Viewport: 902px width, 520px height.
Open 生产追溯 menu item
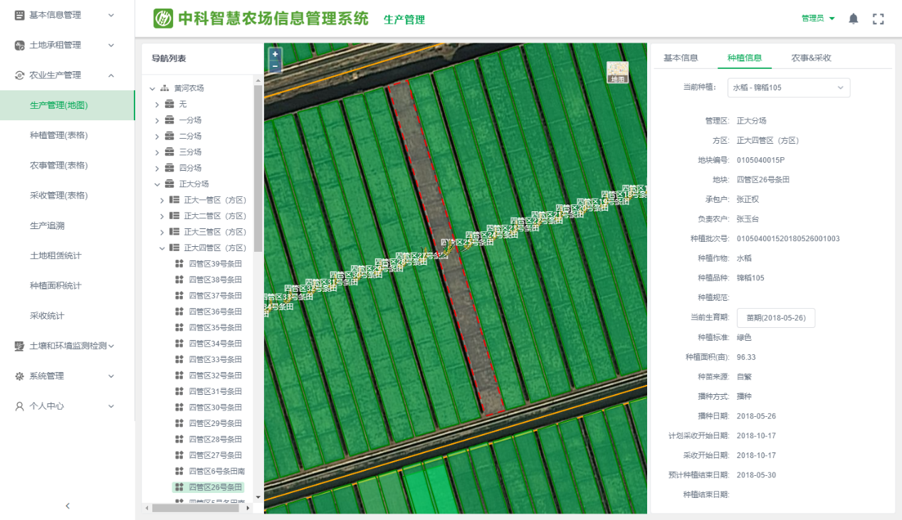click(x=47, y=225)
